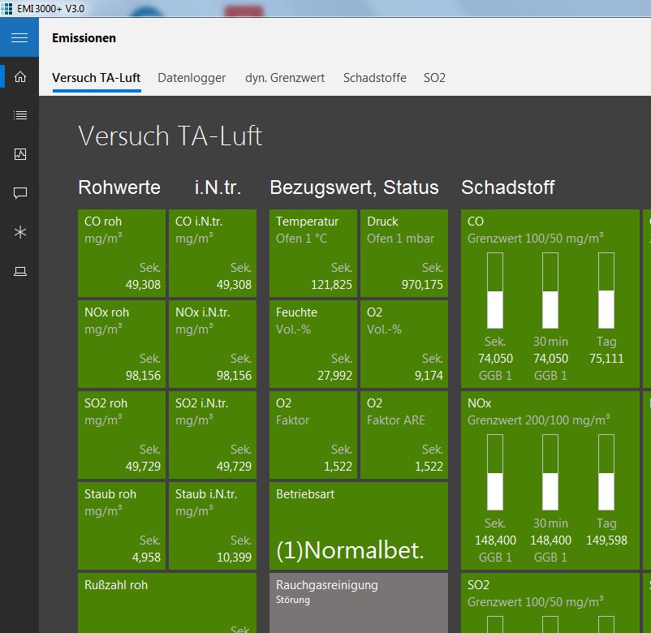651x633 pixels.
Task: Select the Versuch TA-Luft tab
Action: pos(97,78)
